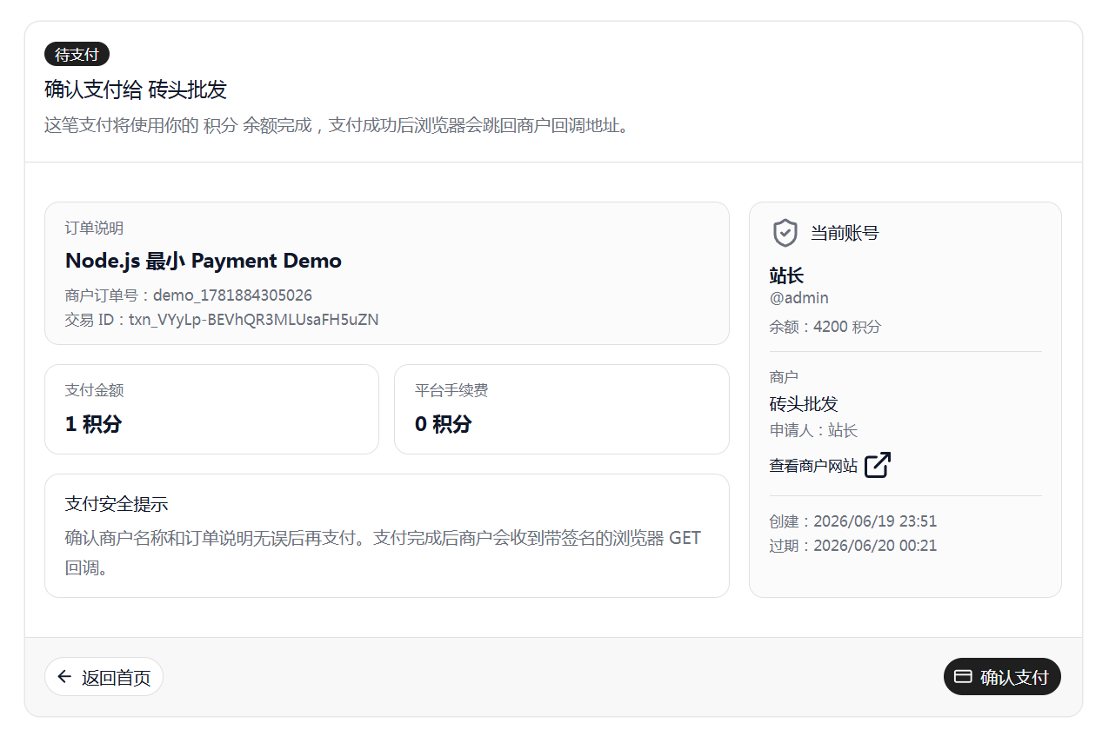Open the 查看商户网站 link
This screenshot has height=743, width=1109.
(830, 466)
